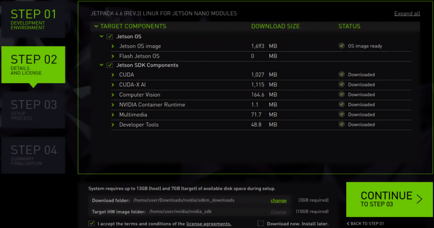
Task: Toggle the accept terms and conditions checkbox
Action: pyautogui.click(x=92, y=223)
